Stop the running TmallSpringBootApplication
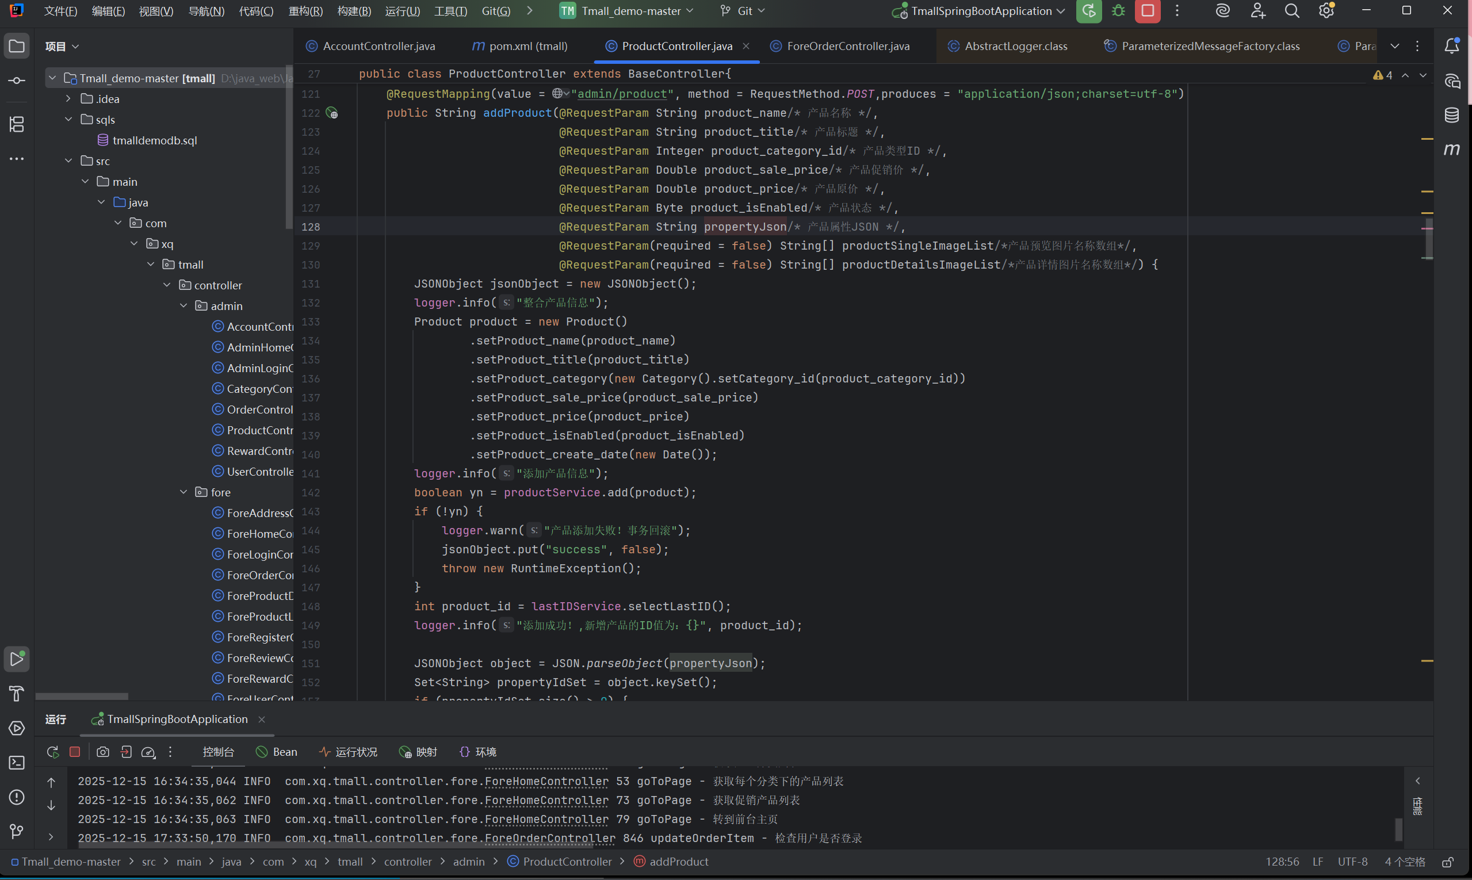Screen dimensions: 1472x880 1148,11
